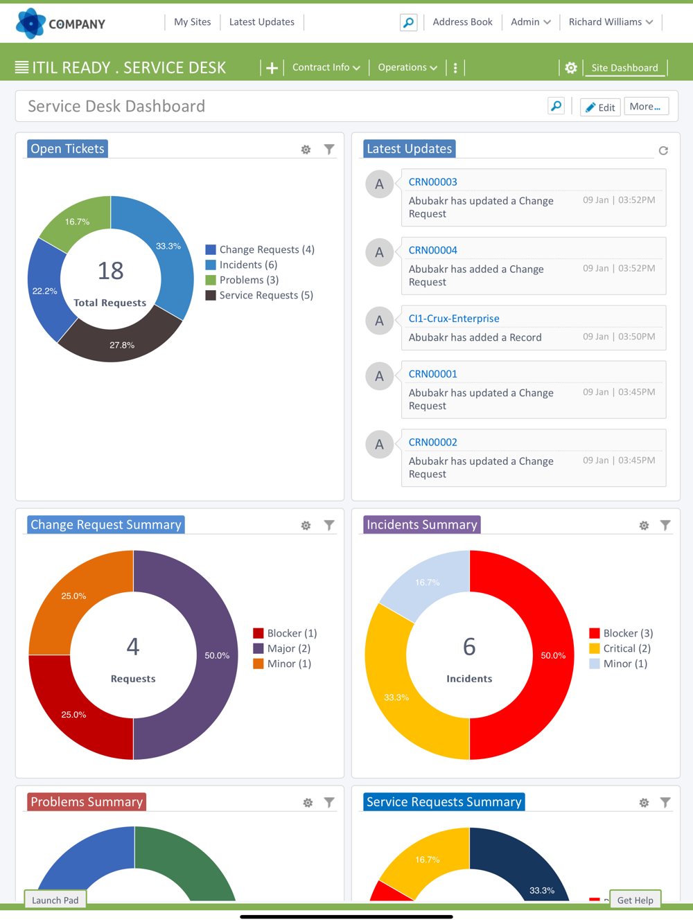693x924 pixels.
Task: Toggle the Change Request Blocker (1) swatch
Action: click(258, 633)
